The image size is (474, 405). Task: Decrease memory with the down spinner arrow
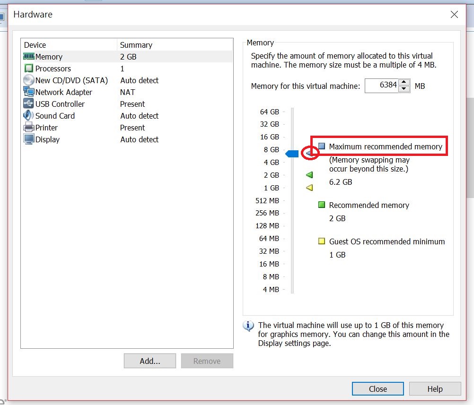click(x=404, y=89)
